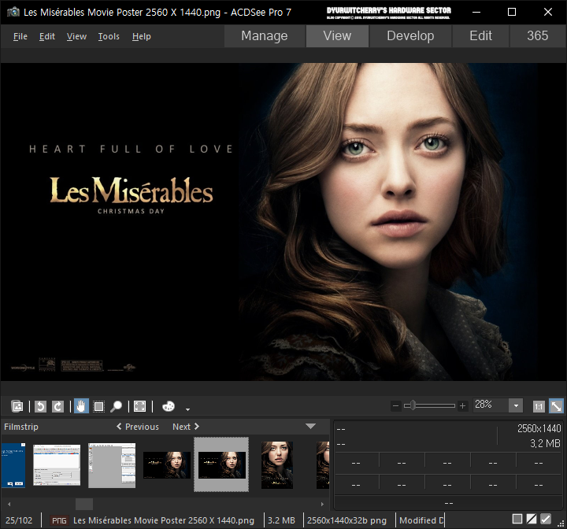Click the 25/102 image counter

point(19,520)
